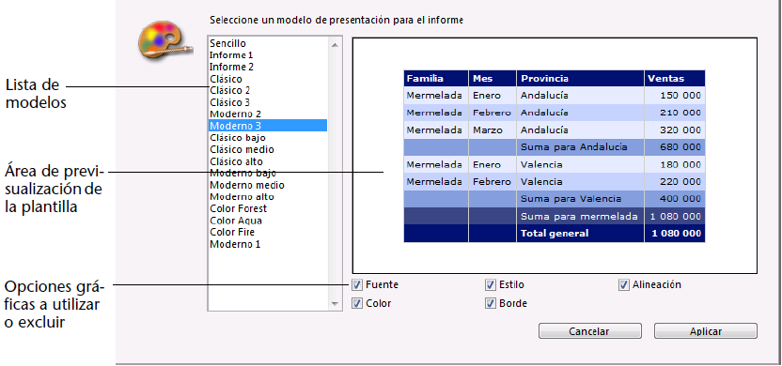
Task: Click the model list scroll down arrow
Action: point(335,303)
